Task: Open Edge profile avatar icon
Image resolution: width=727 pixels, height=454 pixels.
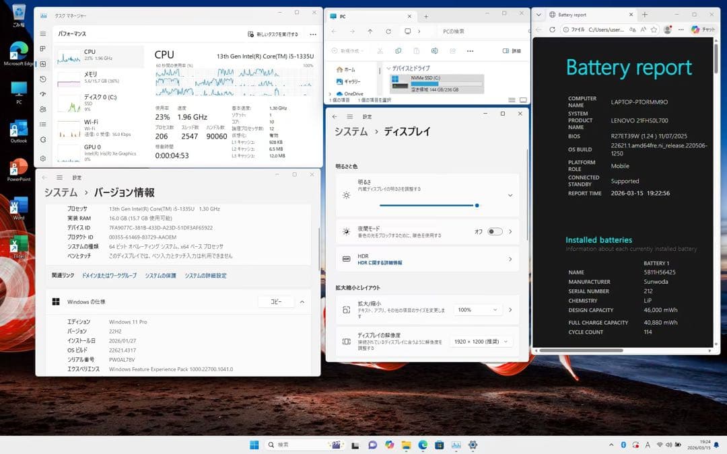Action: 668,30
